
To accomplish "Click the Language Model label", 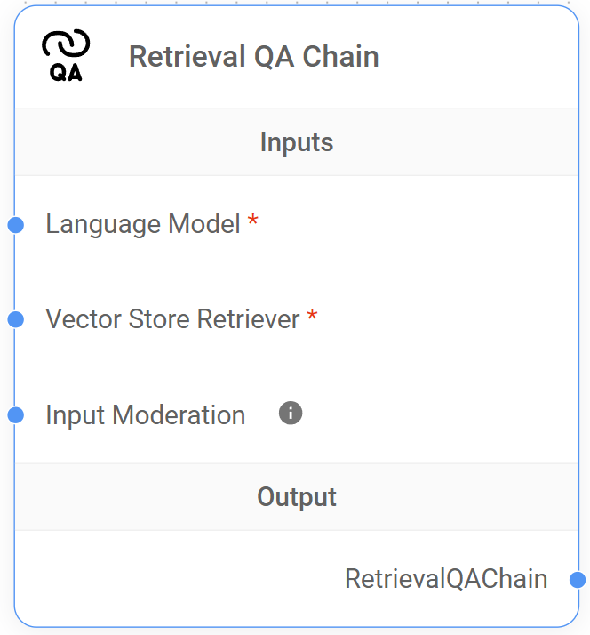I will point(143,224).
